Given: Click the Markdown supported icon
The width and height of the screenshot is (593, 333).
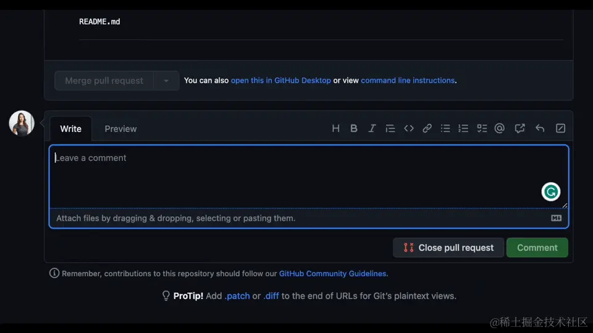Looking at the screenshot, I should (556, 218).
